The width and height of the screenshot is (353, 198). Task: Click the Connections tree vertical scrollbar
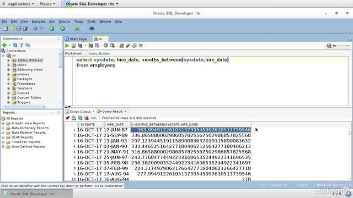point(60,61)
